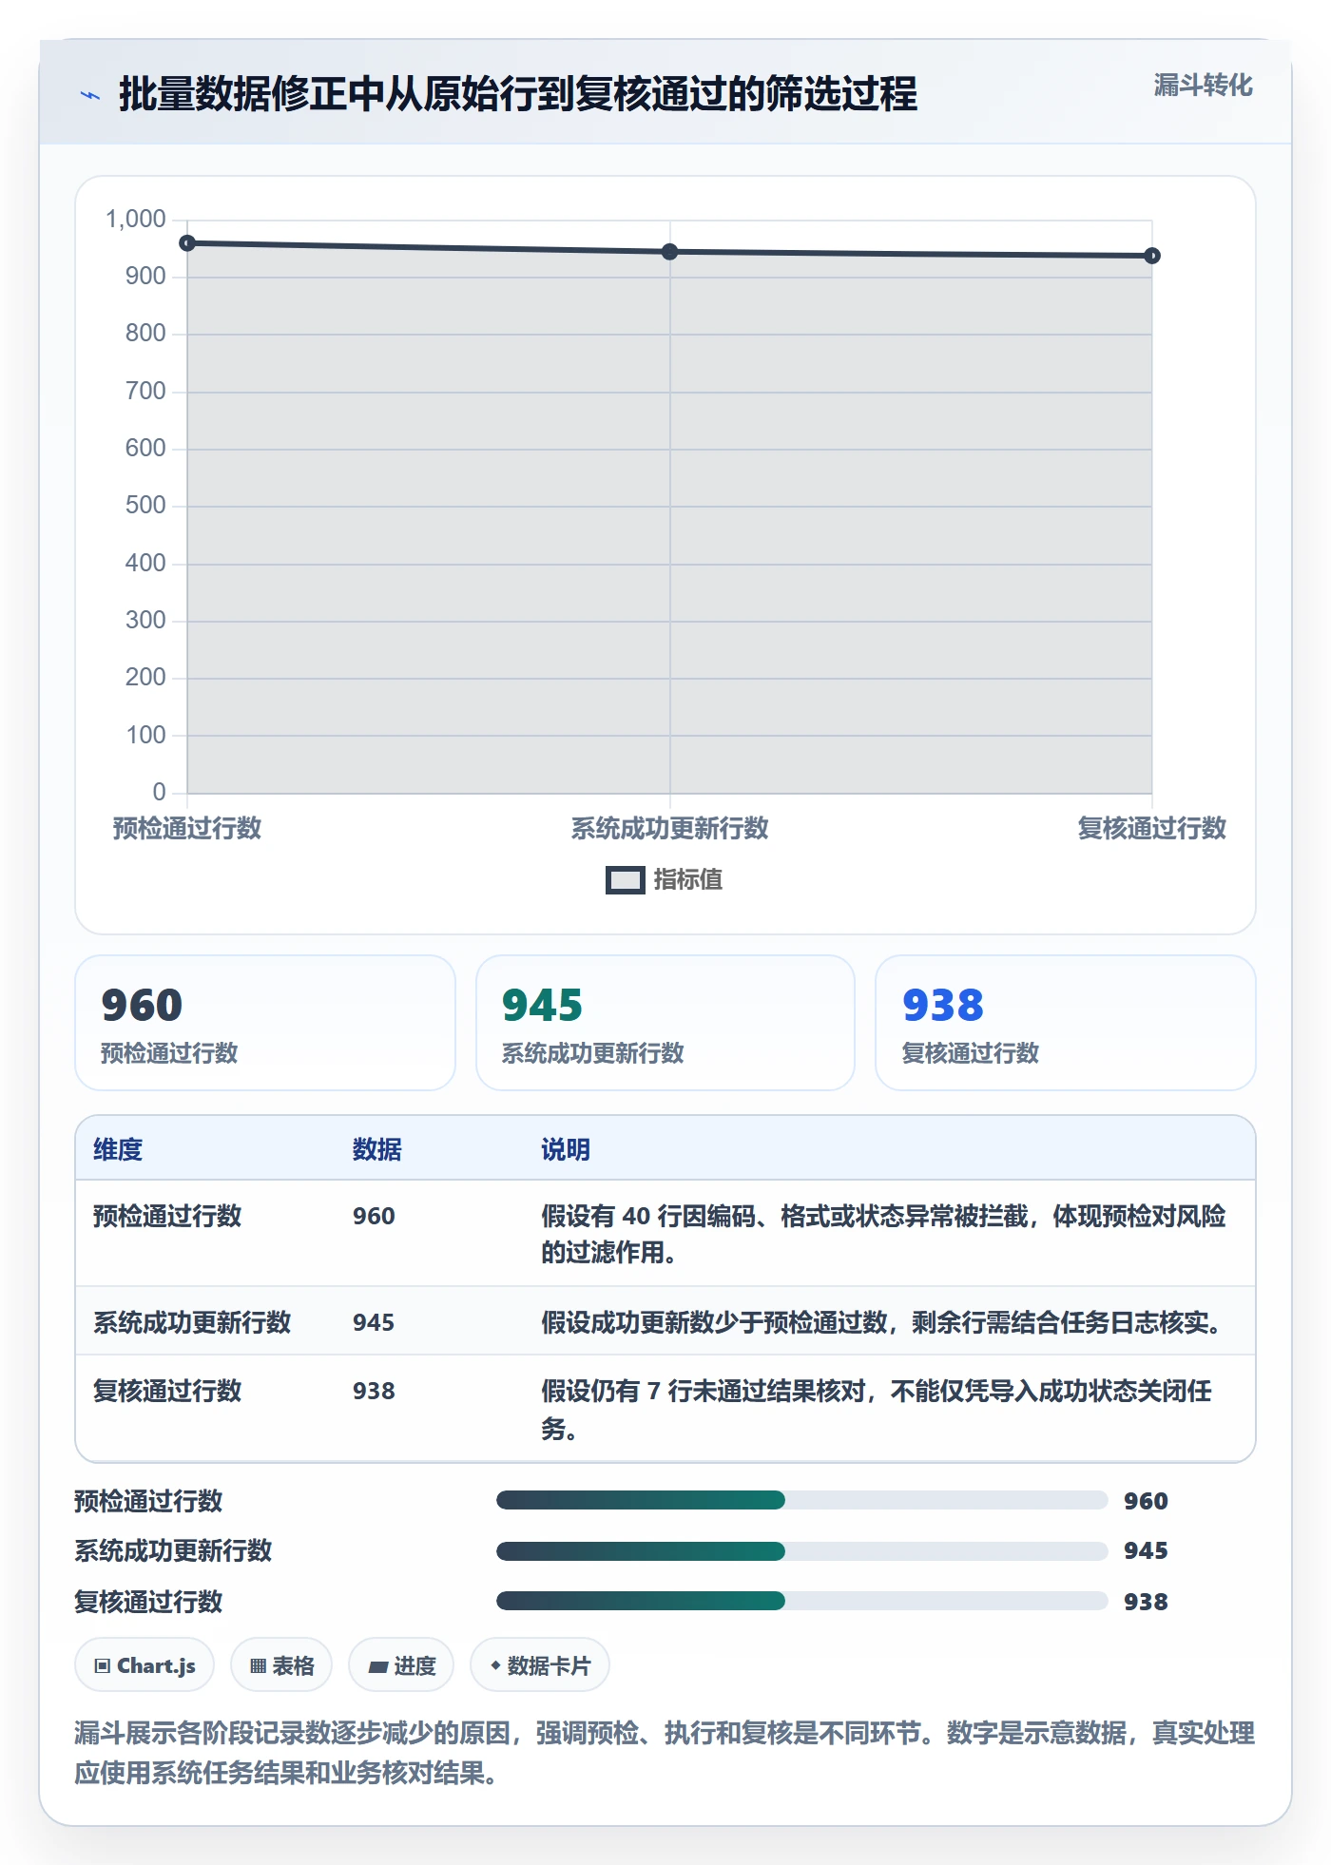This screenshot has height=1865, width=1331.
Task: Click the 938 value beside progress bar
Action: 1146,1602
